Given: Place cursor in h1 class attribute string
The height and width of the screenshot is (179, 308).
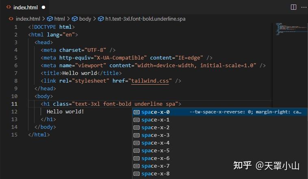Looking at the screenshot, I should (x=125, y=104).
